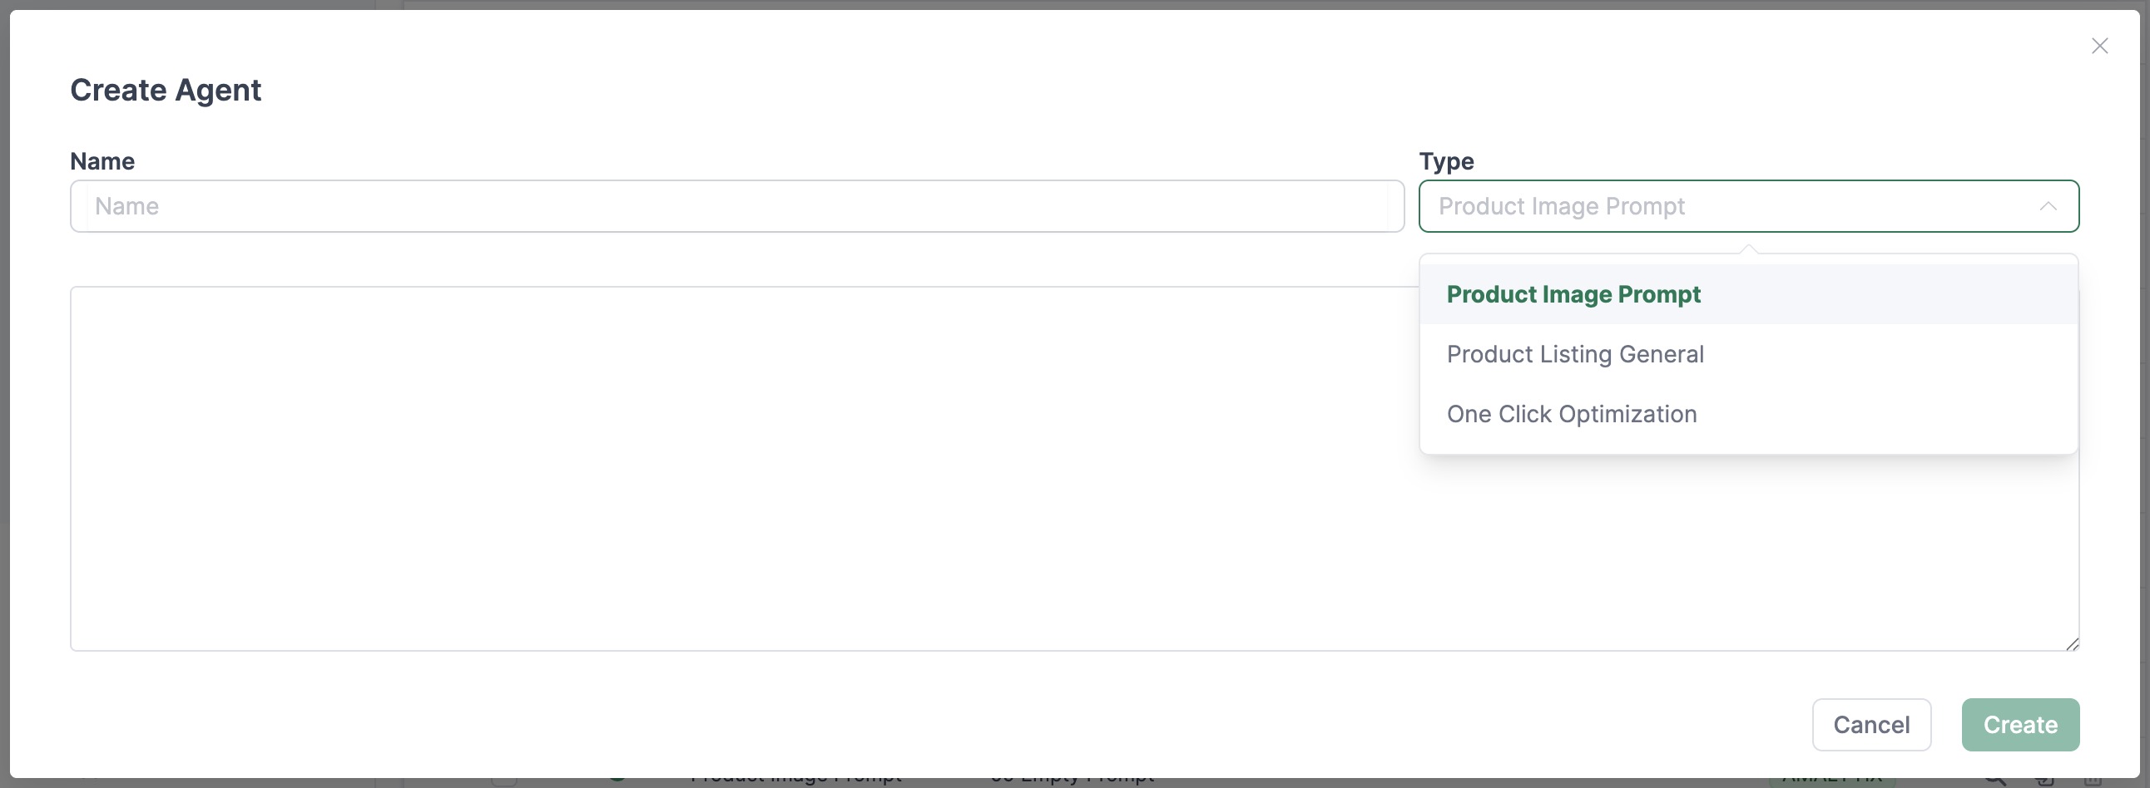The width and height of the screenshot is (2150, 788).
Task: Click inside the Name input field
Action: pos(735,206)
